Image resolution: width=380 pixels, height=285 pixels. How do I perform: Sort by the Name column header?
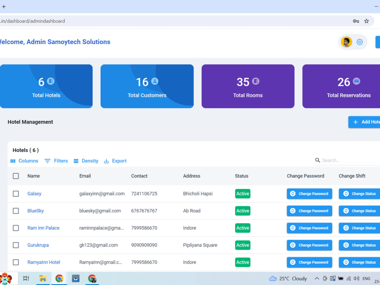tap(33, 176)
